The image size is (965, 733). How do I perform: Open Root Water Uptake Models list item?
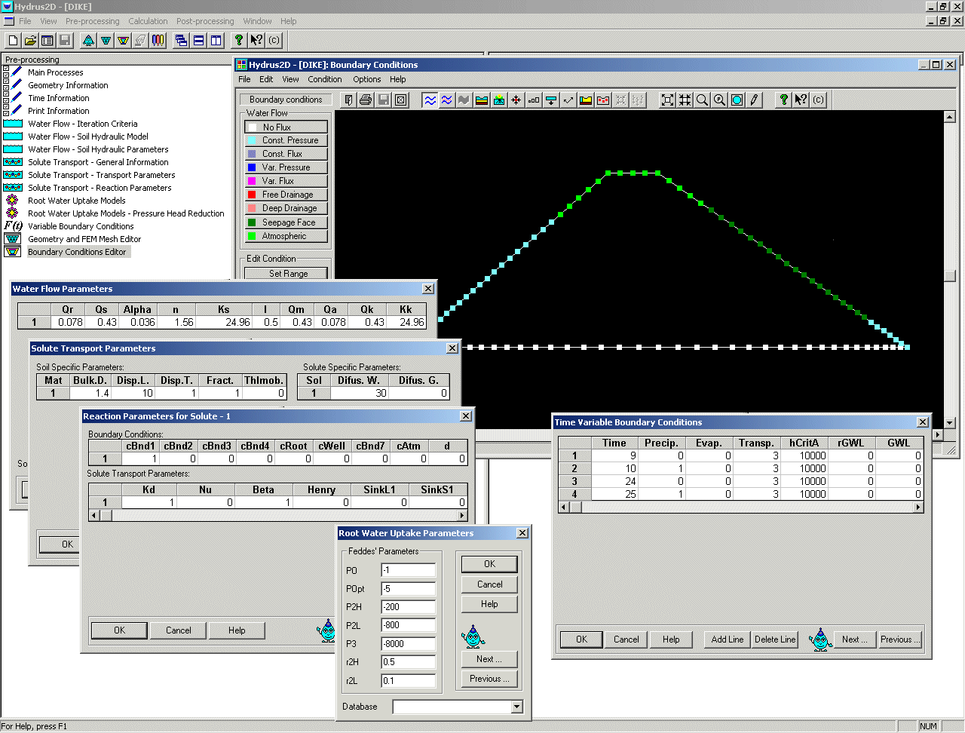coord(76,201)
